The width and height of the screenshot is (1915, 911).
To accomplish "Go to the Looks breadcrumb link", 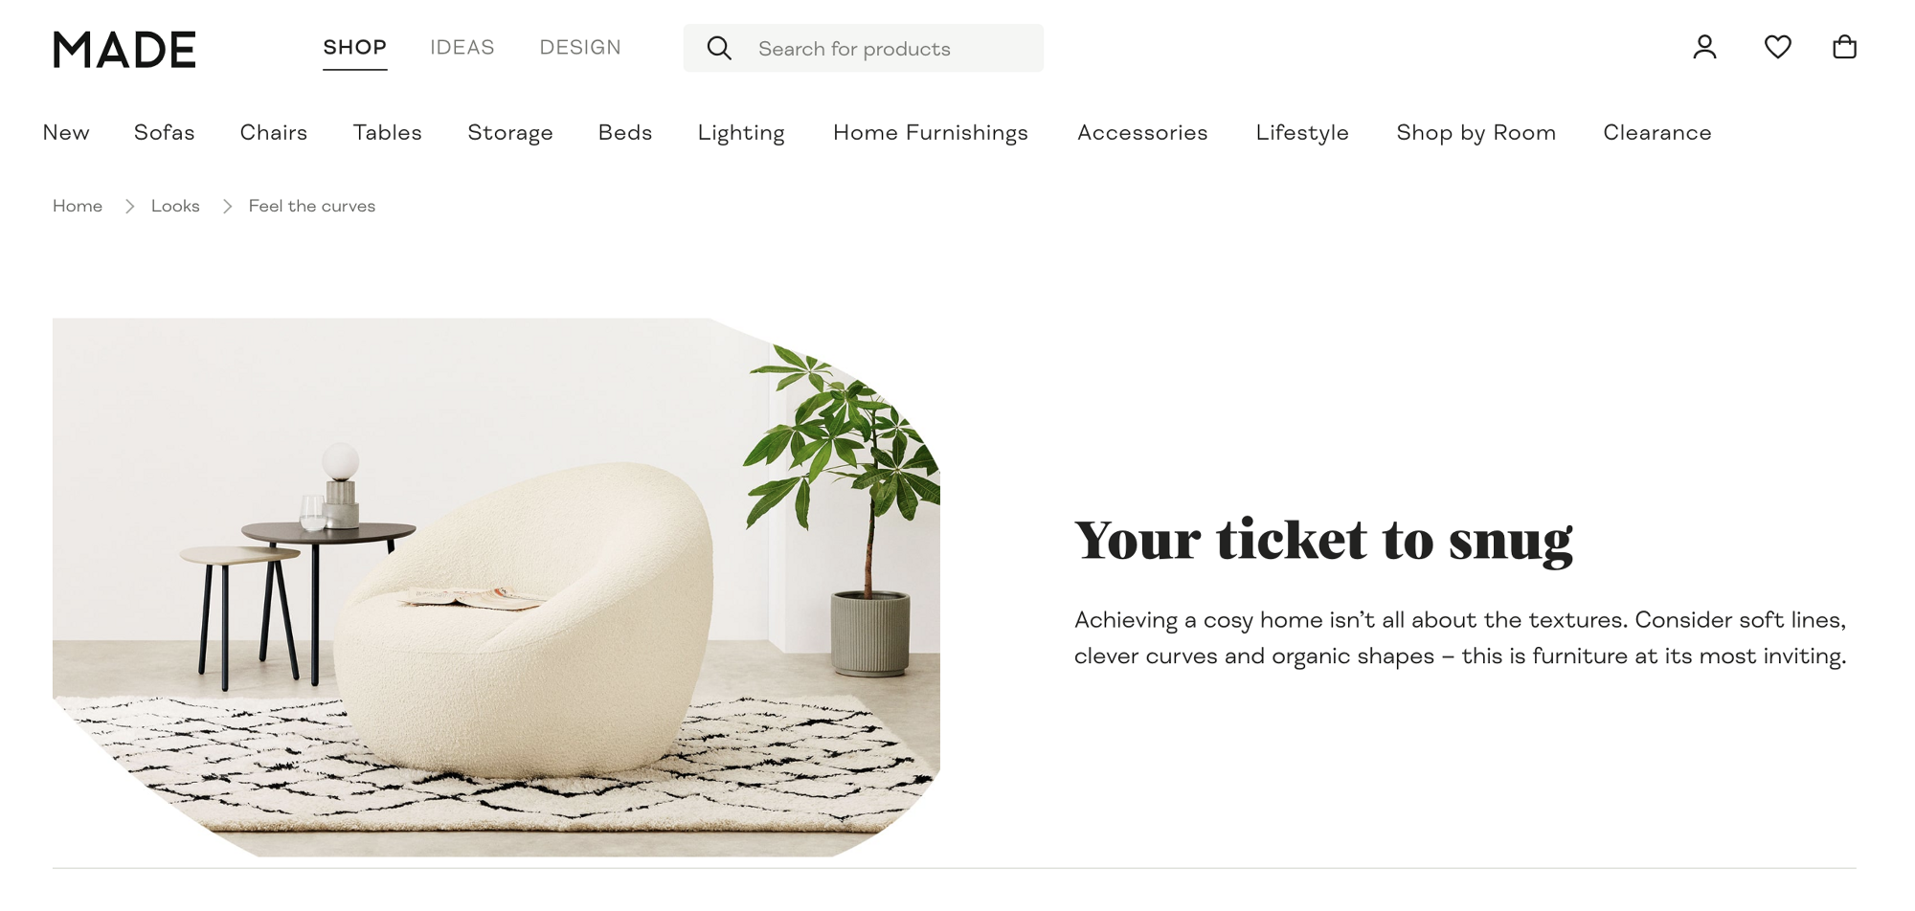I will click(175, 206).
